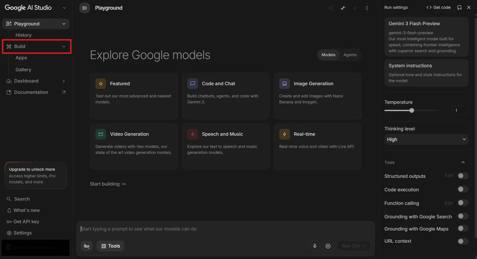
Task: Open compare mode with the arrows icon
Action: tap(343, 8)
